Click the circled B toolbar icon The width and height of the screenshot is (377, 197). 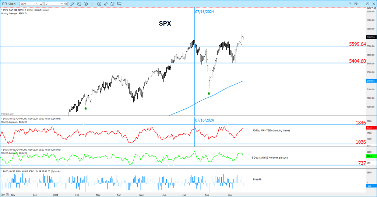point(86,4)
